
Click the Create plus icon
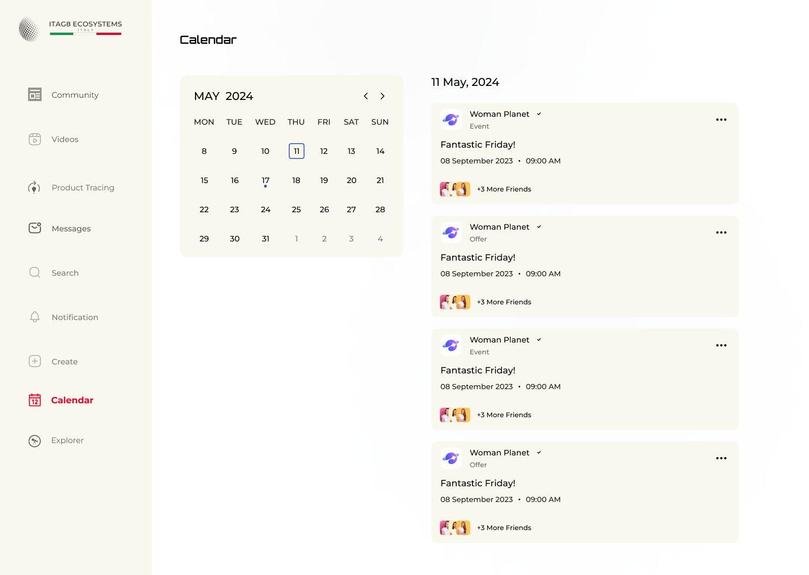[35, 362]
